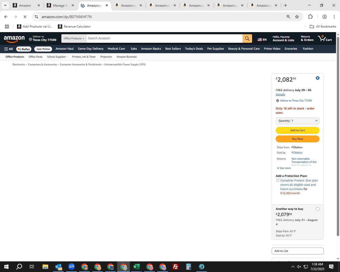
Task: Click the Search Amazon input field
Action: coord(164,39)
